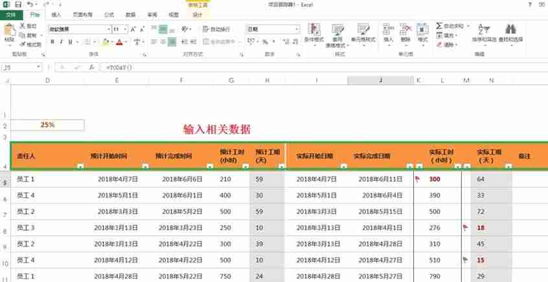The width and height of the screenshot is (548, 282).
Task: Increase font size with the larger A
Action: [x=133, y=29]
